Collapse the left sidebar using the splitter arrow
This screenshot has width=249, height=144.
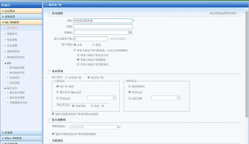coord(43,78)
